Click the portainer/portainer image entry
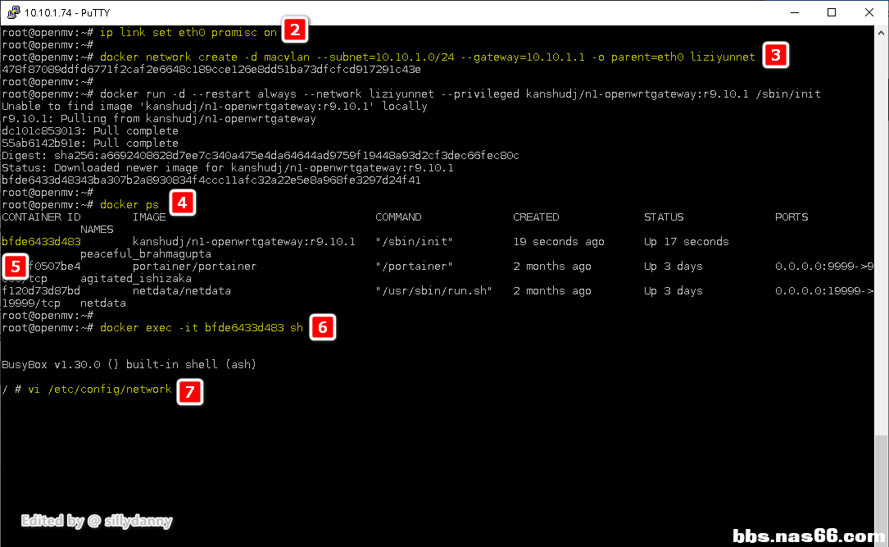889x547 pixels. pyautogui.click(x=194, y=267)
